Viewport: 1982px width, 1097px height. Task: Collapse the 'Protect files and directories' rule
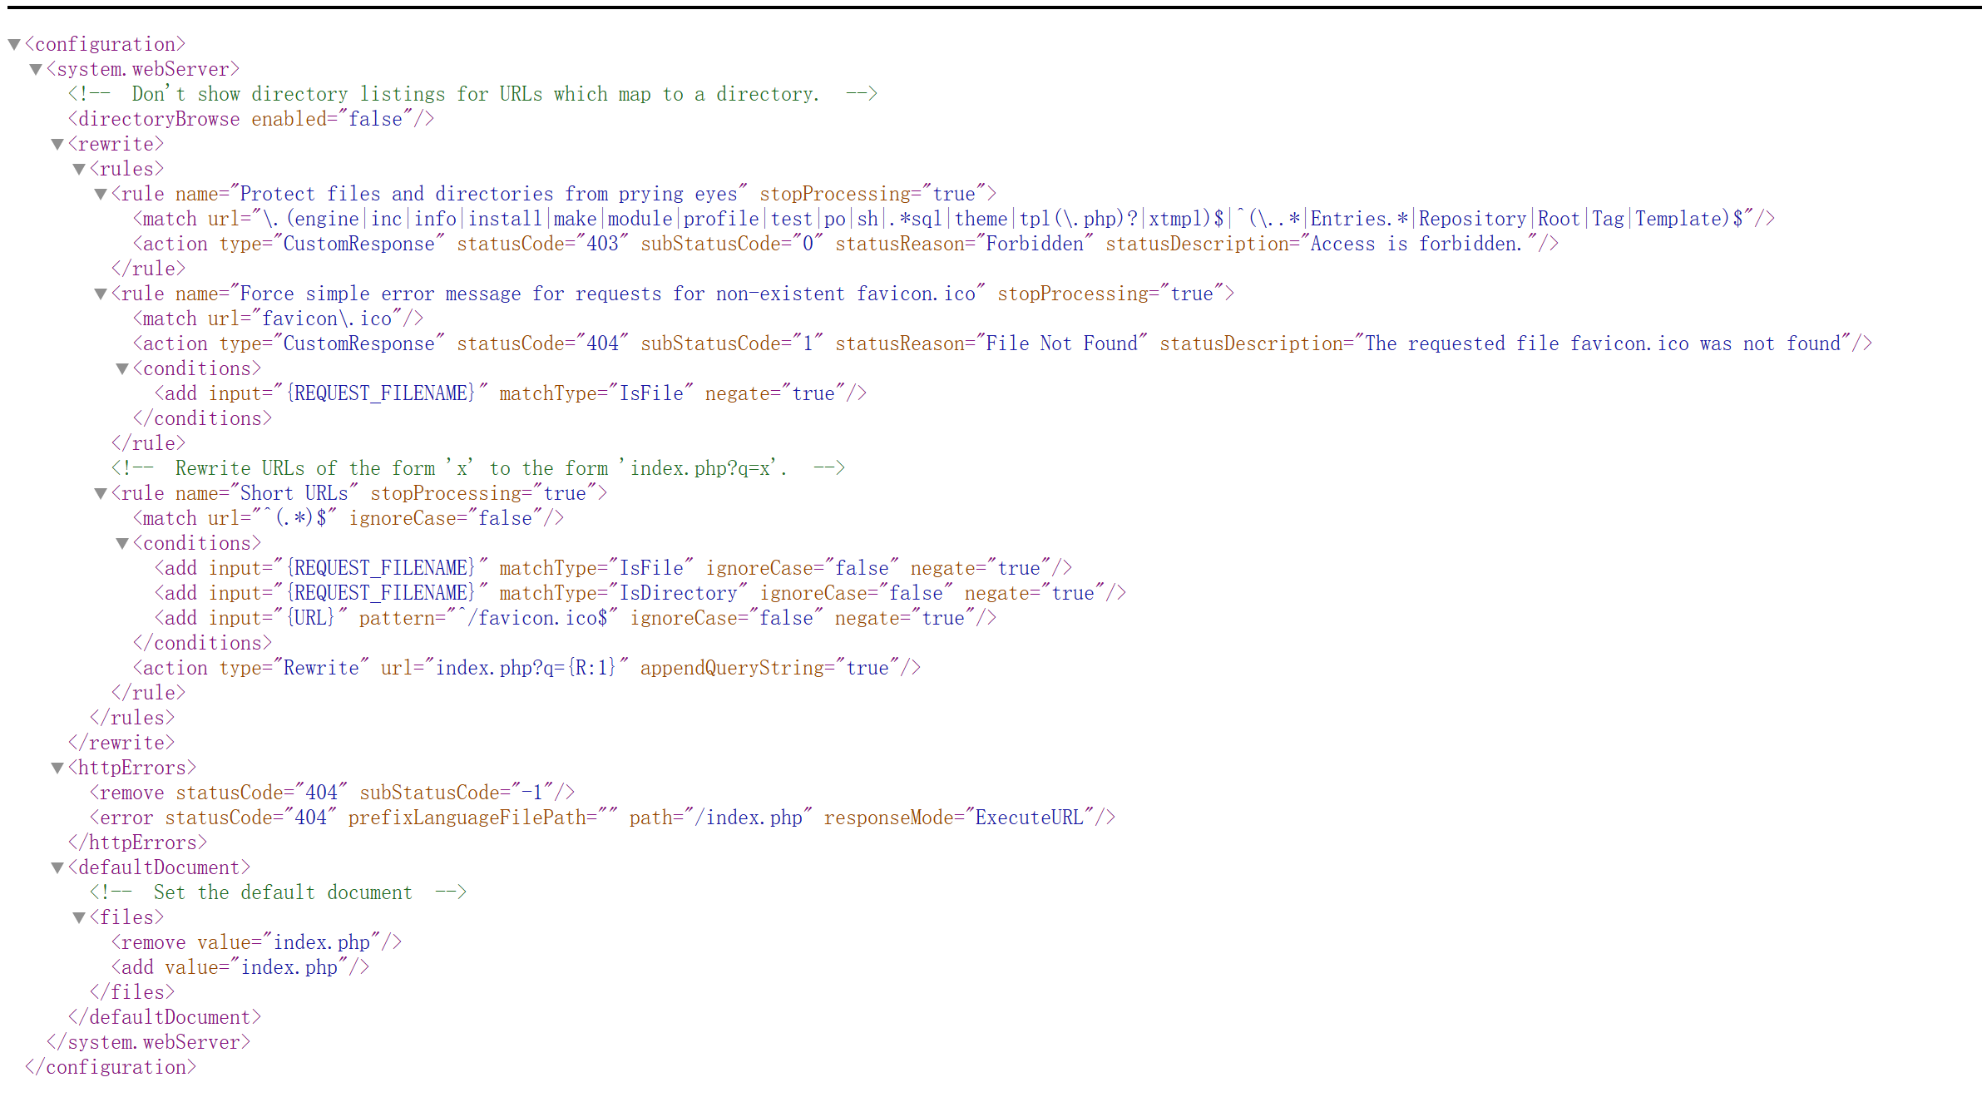(x=101, y=194)
